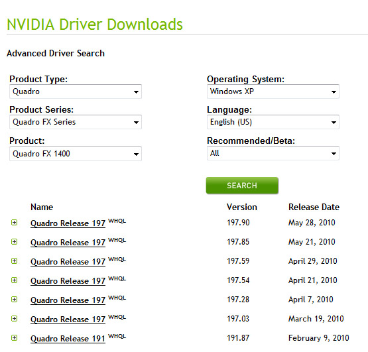Image resolution: width=368 pixels, height=352 pixels.
Task: Expand details for driver version 197.85
Action: pyautogui.click(x=15, y=242)
